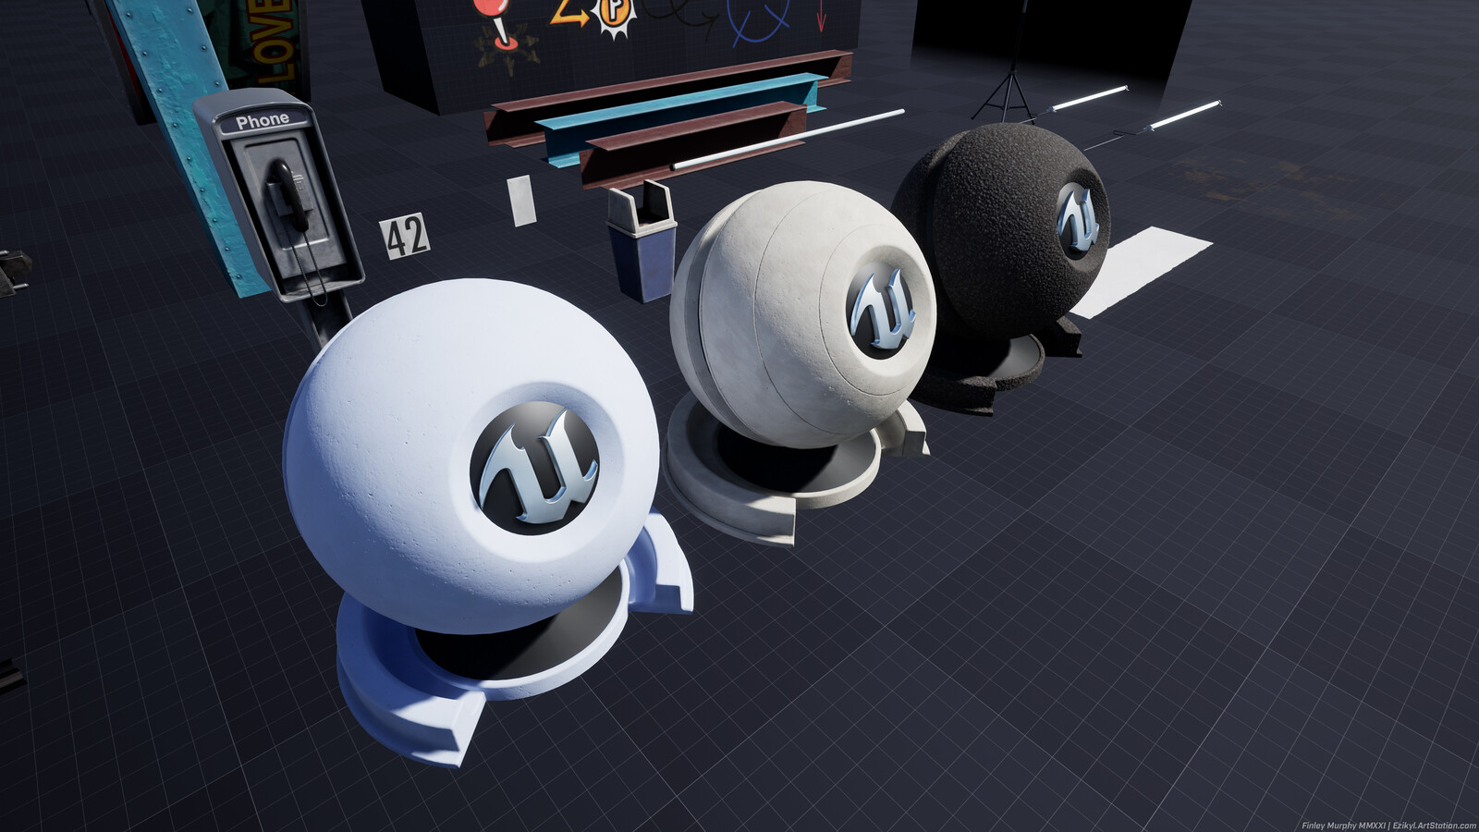Select the front rusty red I-beam
The width and height of the screenshot is (1479, 832).
691,144
